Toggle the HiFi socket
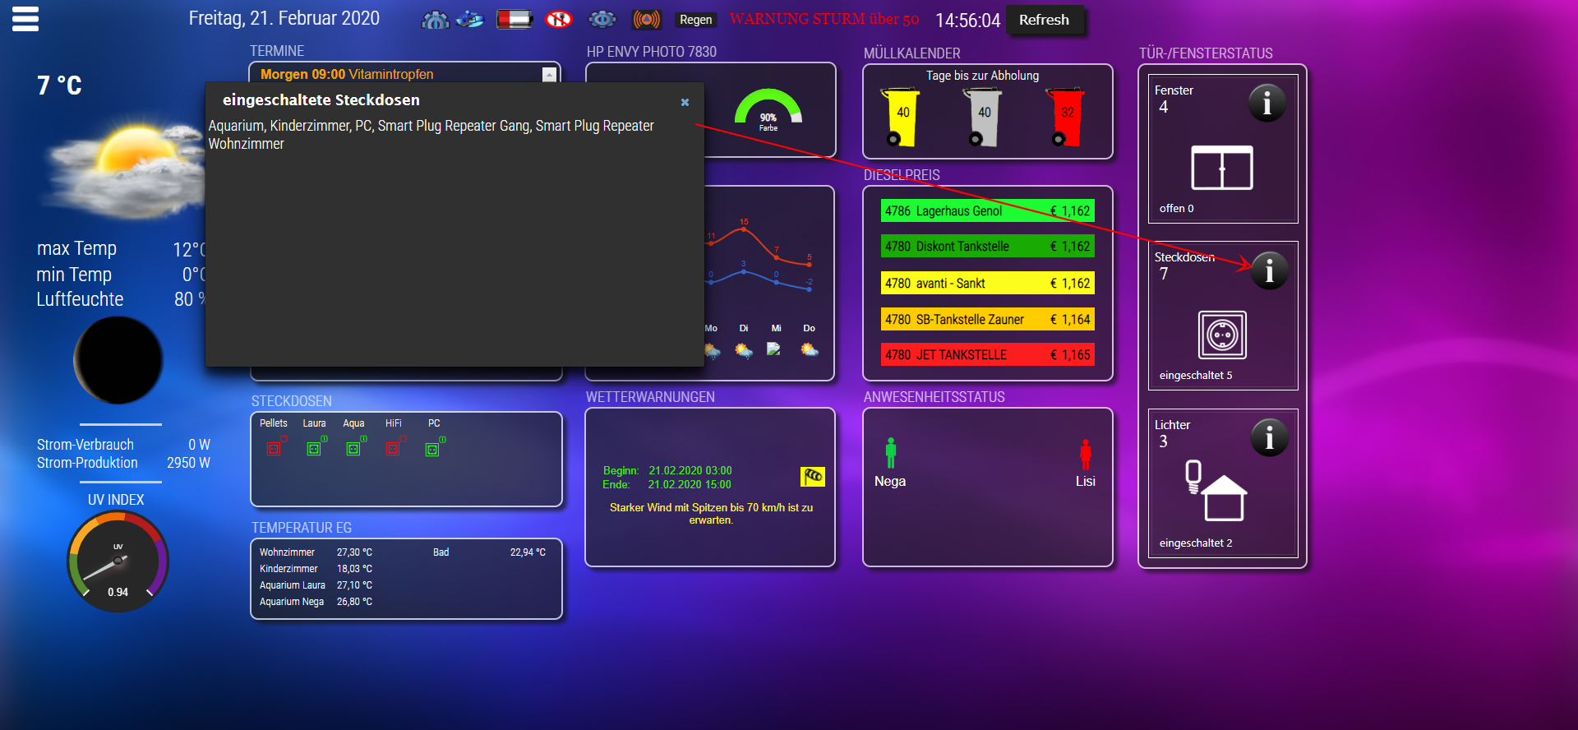Viewport: 1578px width, 730px height. click(x=393, y=448)
